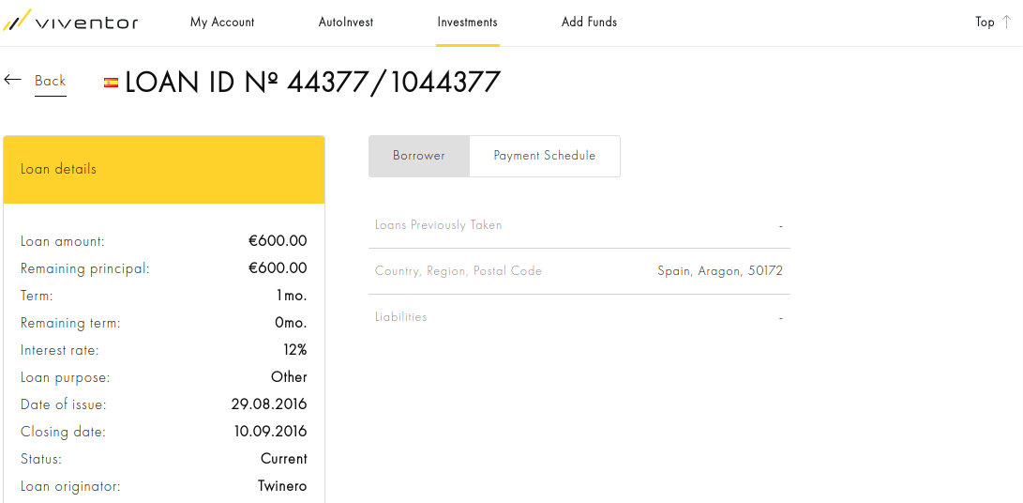Click the Loans Previously Taken label
Viewport: 1023px width, 503px height.
(439, 225)
